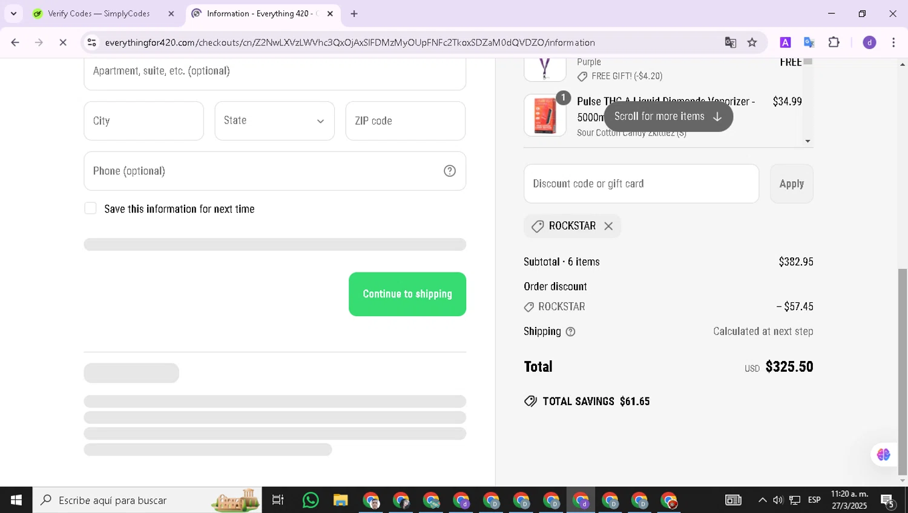The width and height of the screenshot is (908, 513).
Task: Click Continue to shipping button
Action: (407, 294)
